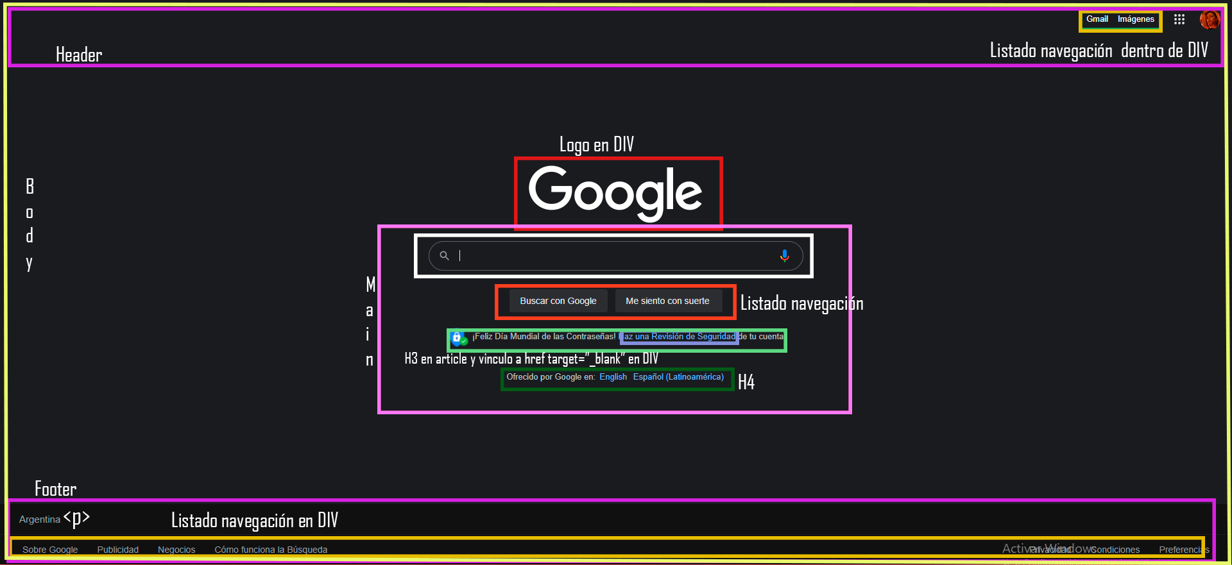Viewport: 1232px width, 565px height.
Task: Click the profile avatar picture
Action: 1209,20
